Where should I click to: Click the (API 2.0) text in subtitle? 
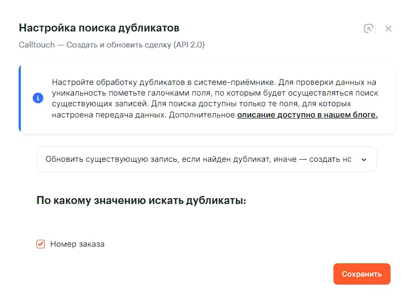[189, 45]
